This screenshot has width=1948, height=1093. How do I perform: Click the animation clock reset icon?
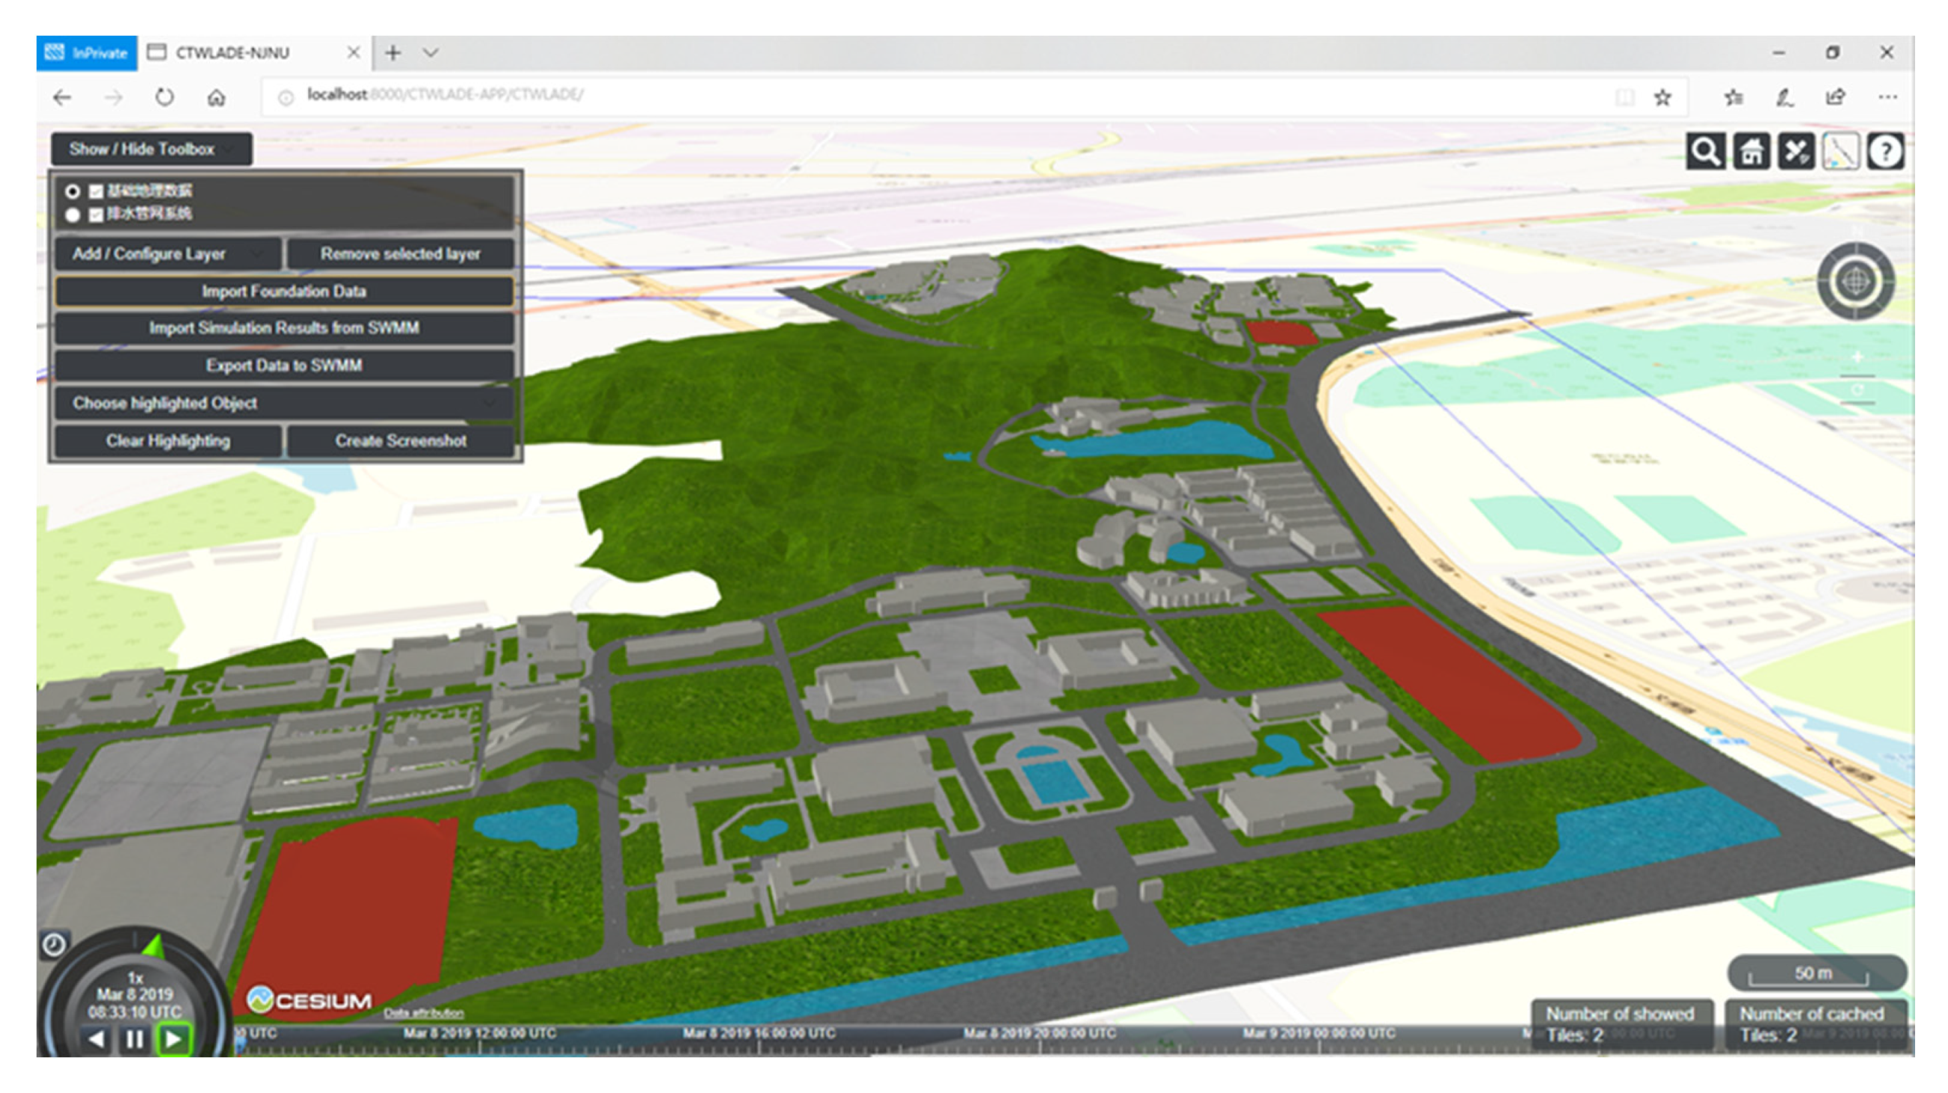coord(54,944)
